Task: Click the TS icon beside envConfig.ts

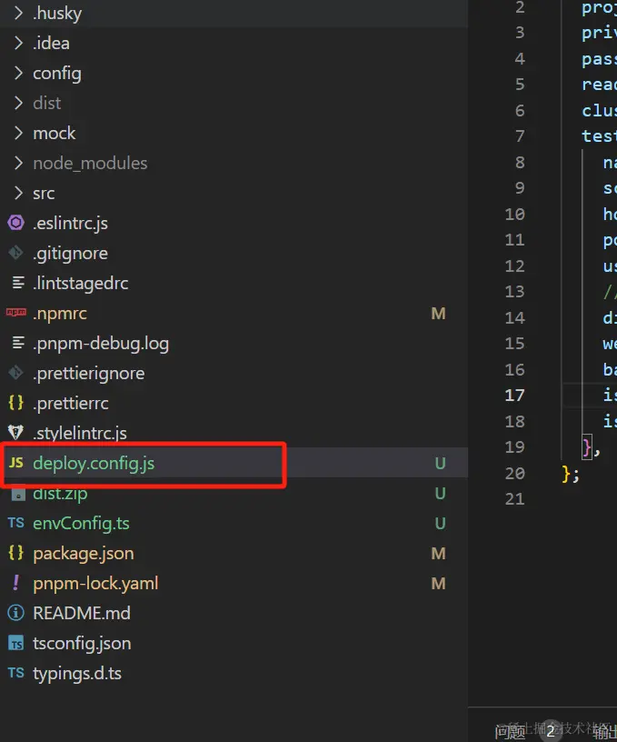Action: [x=16, y=523]
